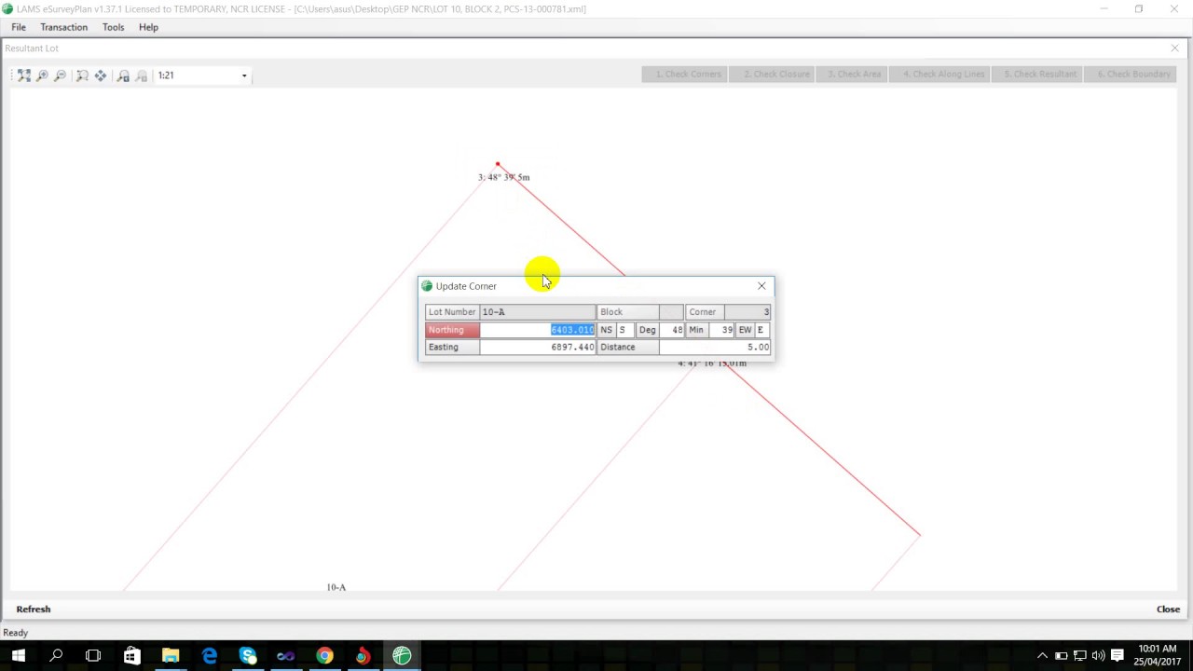Screen dimensions: 1193x671
Task: Click the greyed next zoom view icon
Action: 142,75
